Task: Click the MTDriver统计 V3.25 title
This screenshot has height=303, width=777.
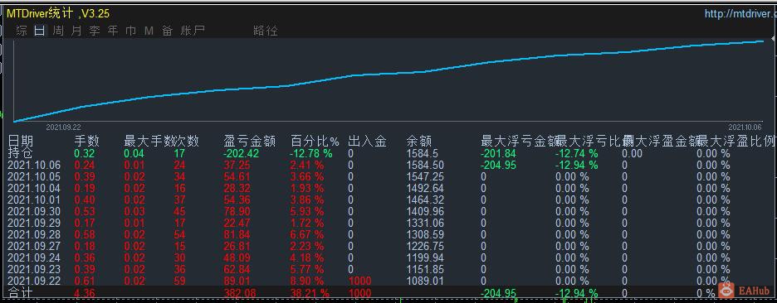Action: (x=58, y=14)
